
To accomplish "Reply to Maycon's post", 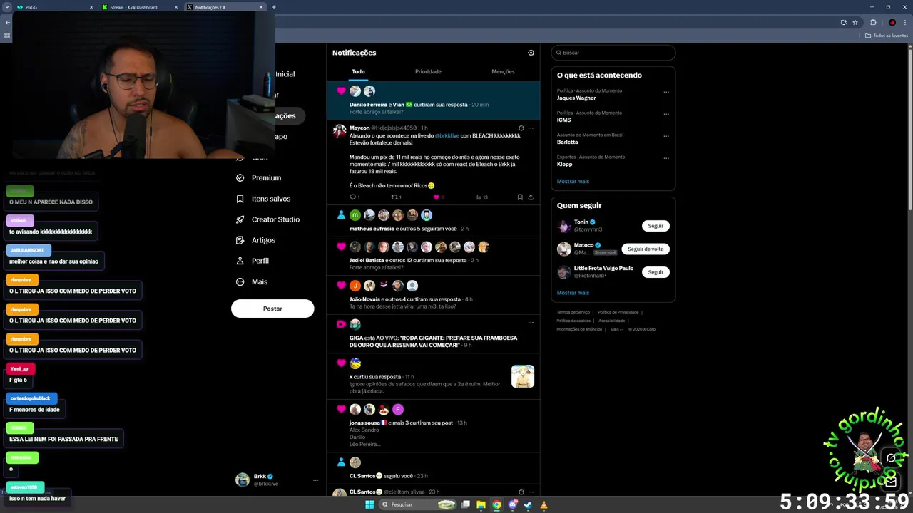I will click(x=352, y=197).
